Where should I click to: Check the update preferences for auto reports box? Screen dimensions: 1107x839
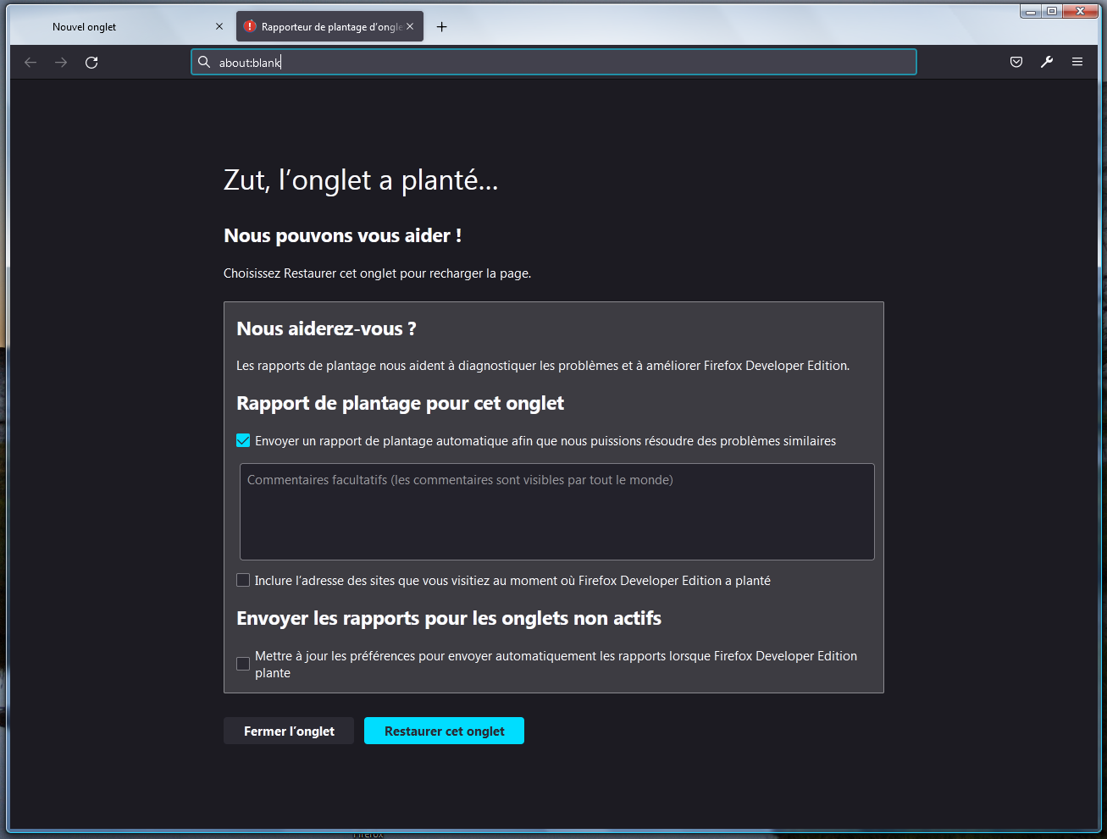coord(243,664)
